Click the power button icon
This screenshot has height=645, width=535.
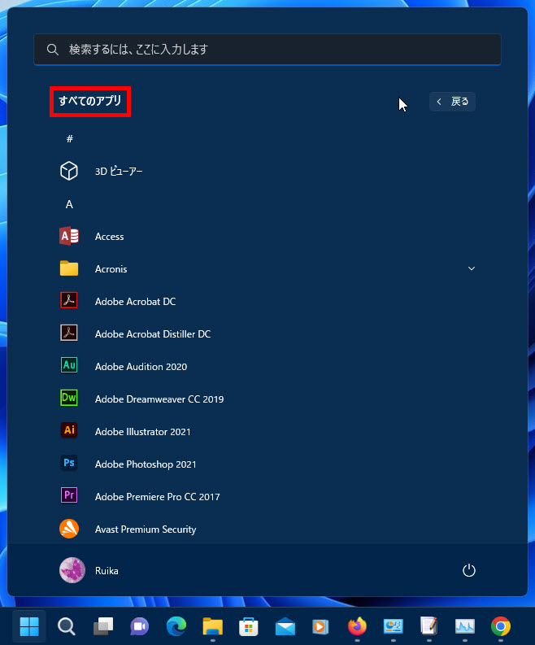[468, 570]
